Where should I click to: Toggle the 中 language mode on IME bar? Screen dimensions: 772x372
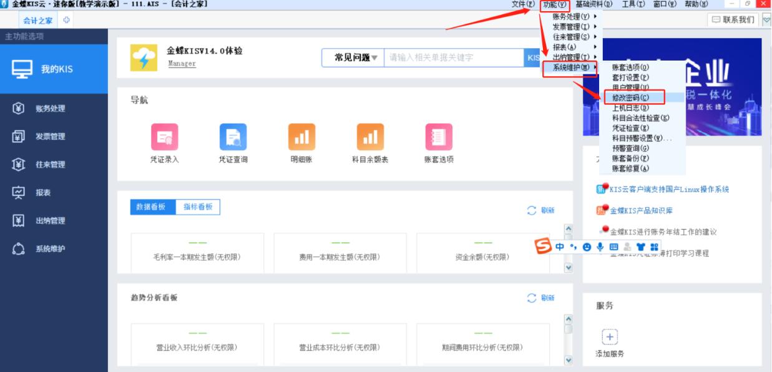(x=560, y=247)
